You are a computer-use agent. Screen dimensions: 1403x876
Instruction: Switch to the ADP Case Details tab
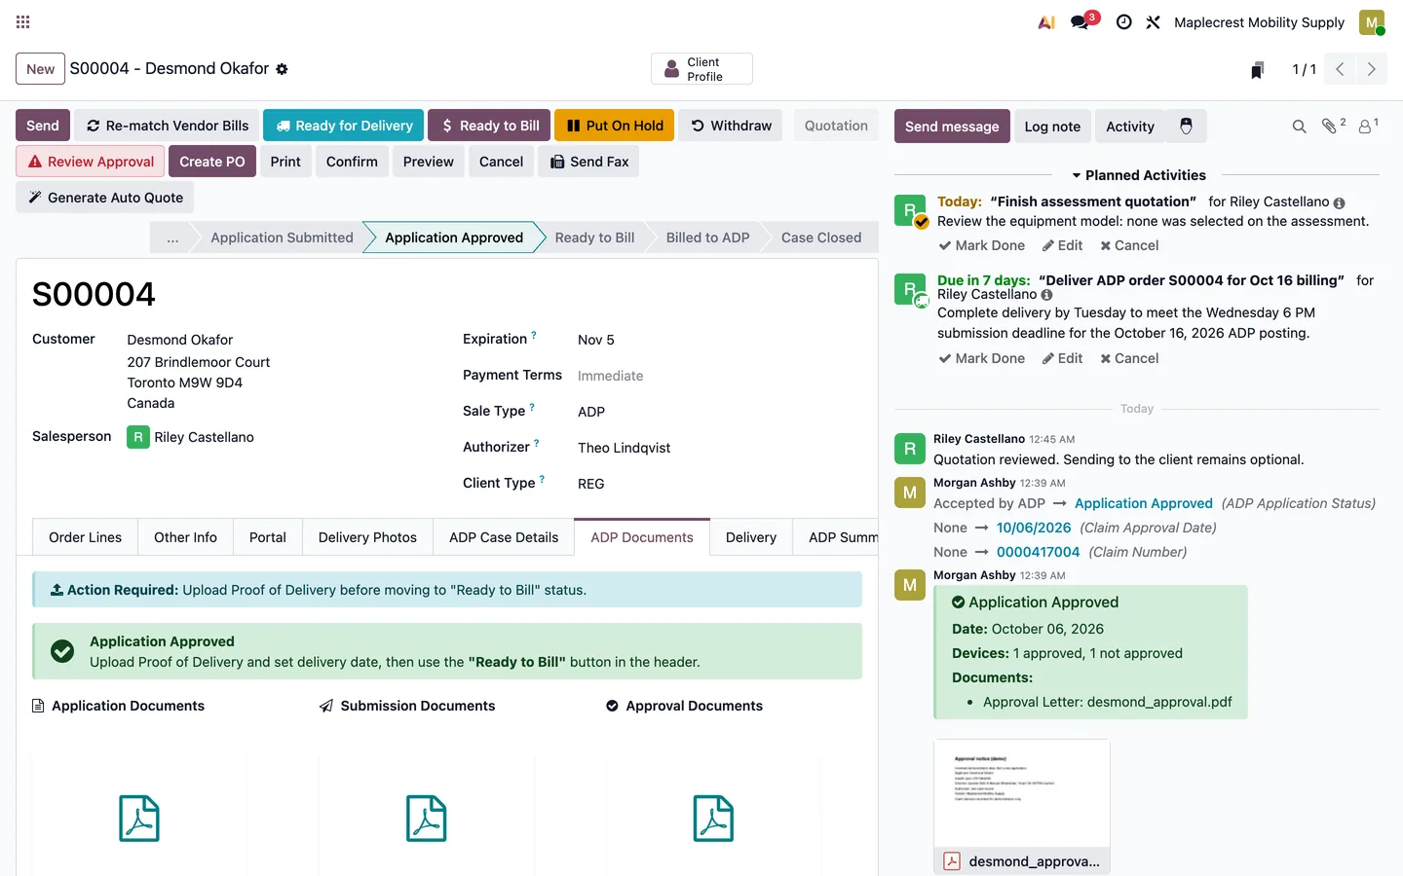tap(504, 537)
